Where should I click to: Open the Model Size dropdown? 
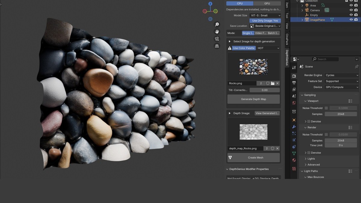(x=265, y=15)
